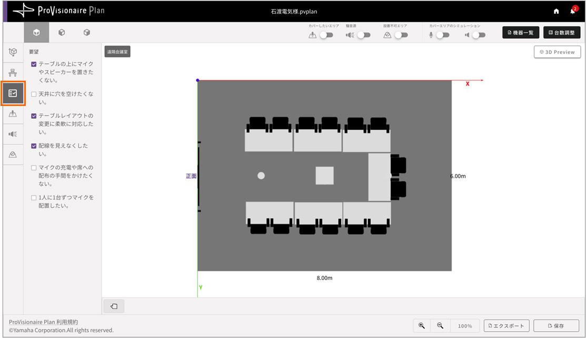Switch to the third cube tab
The height and width of the screenshot is (338, 586).
[87, 33]
